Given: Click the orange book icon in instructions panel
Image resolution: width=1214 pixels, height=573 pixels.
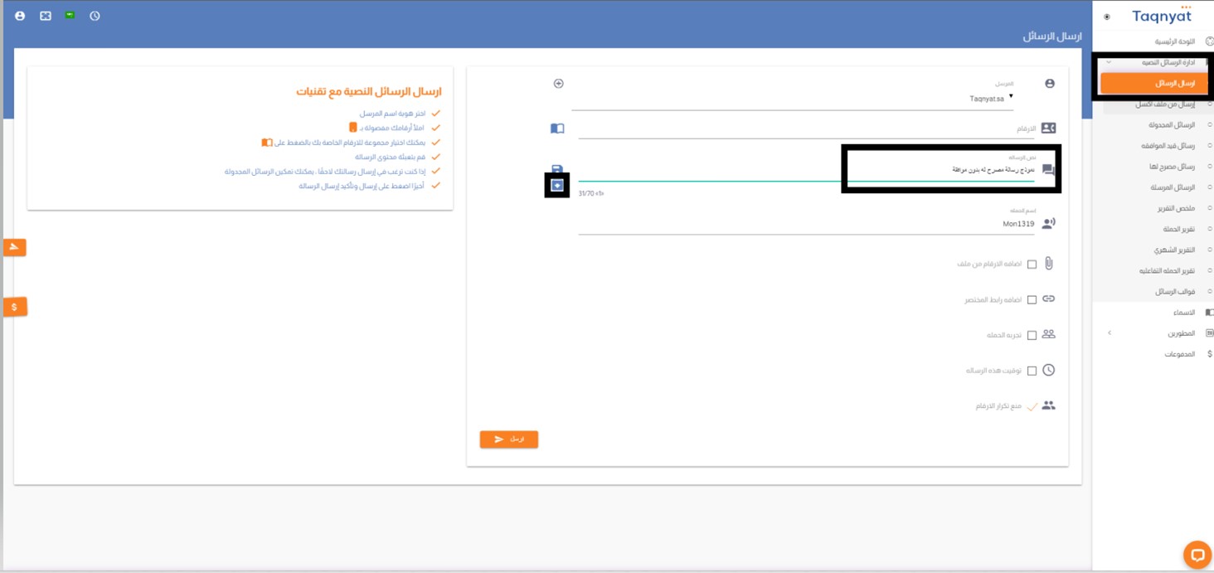Looking at the screenshot, I should [x=267, y=143].
